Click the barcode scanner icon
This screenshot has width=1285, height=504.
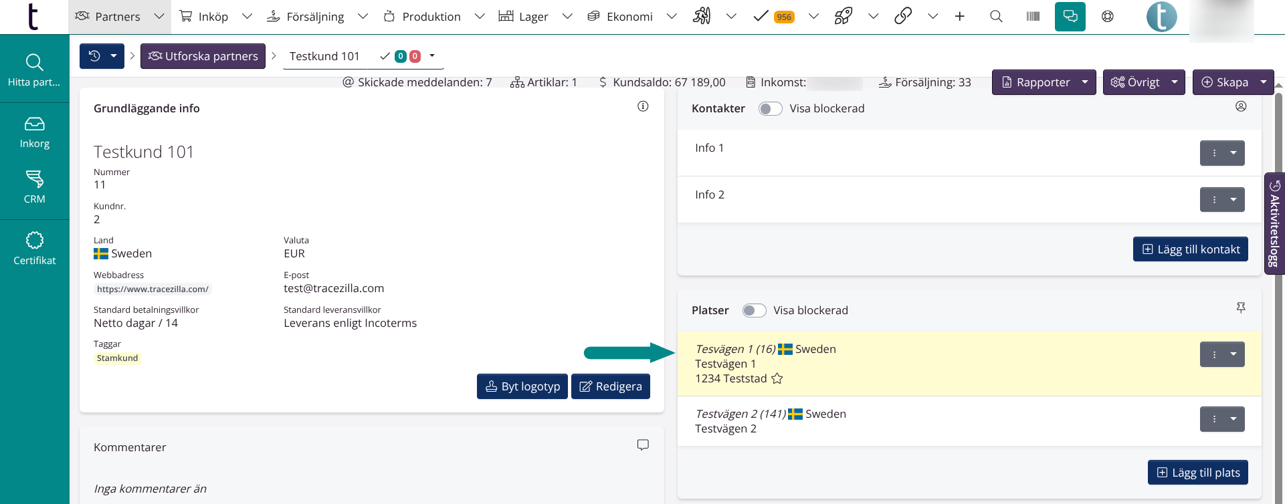(1033, 17)
